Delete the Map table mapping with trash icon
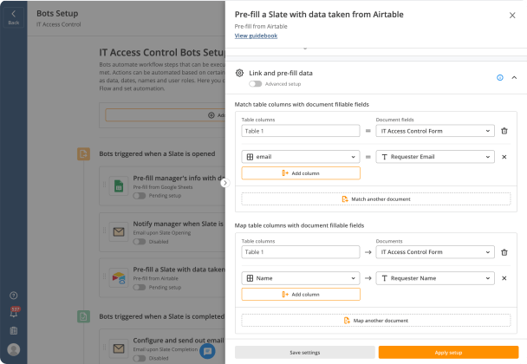527x364 pixels. 504,252
